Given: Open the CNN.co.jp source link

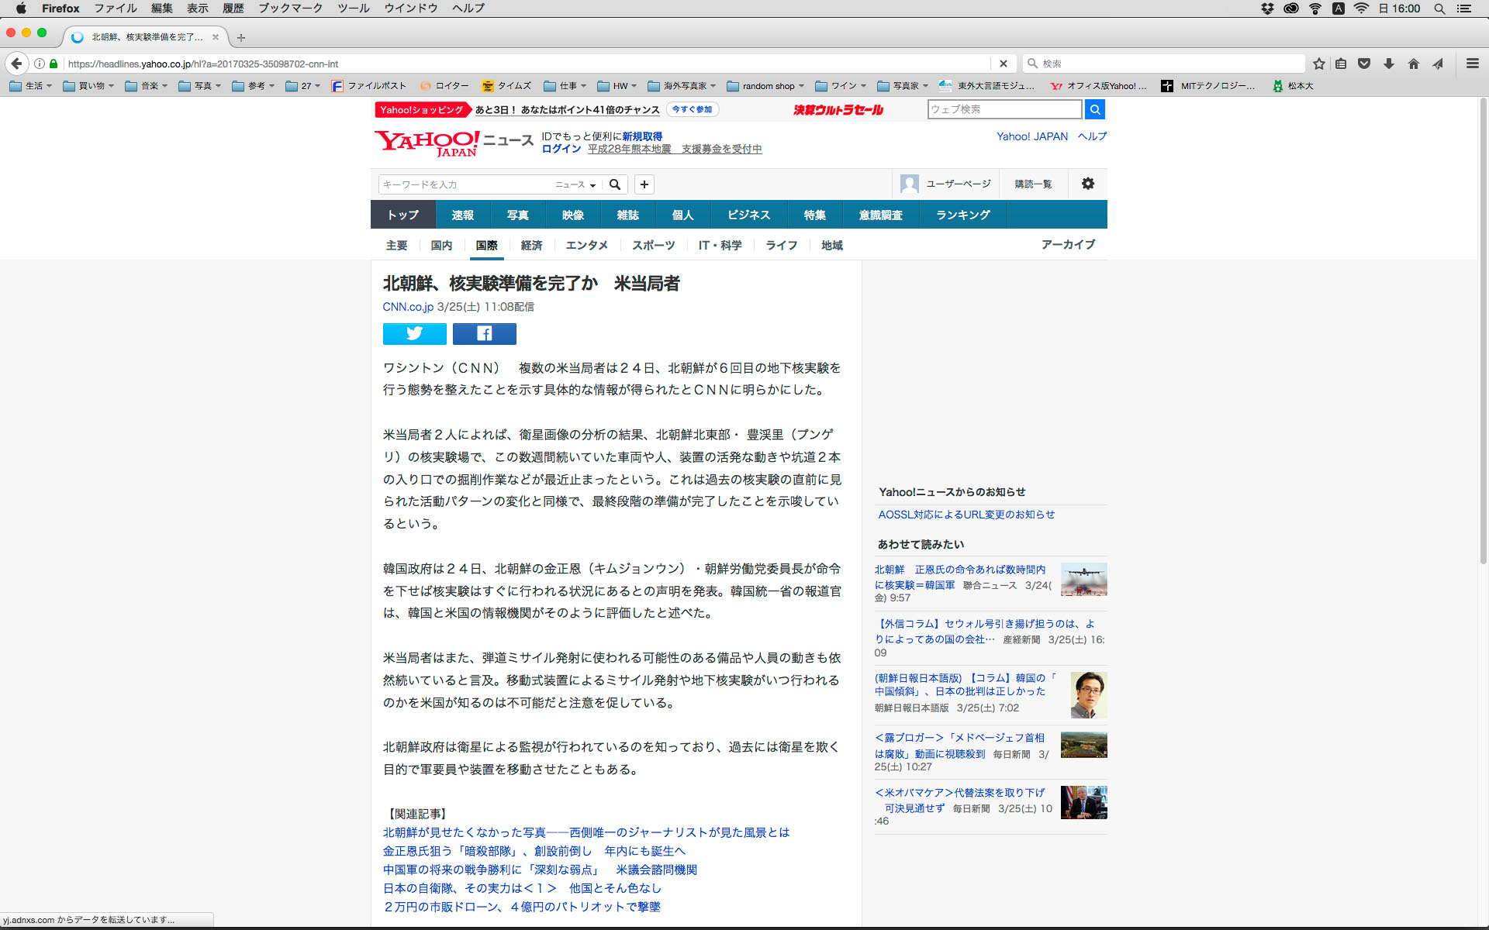Looking at the screenshot, I should [x=408, y=307].
